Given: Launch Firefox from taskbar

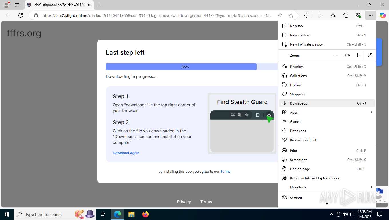Looking at the screenshot, I should [146, 214].
